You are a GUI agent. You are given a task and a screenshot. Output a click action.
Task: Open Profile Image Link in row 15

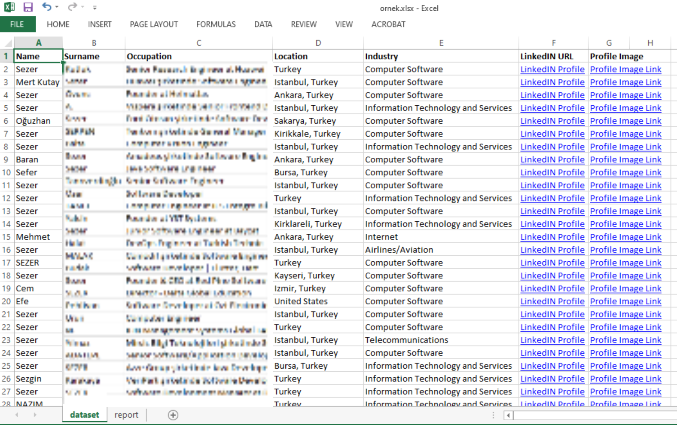click(x=625, y=237)
